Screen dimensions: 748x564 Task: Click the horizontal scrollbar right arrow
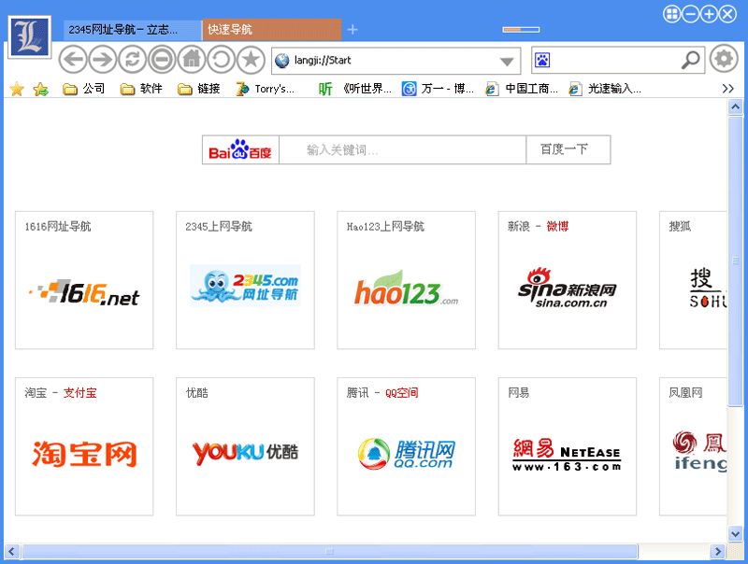717,552
